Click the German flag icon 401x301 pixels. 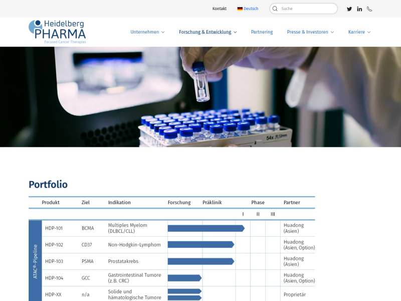click(240, 9)
